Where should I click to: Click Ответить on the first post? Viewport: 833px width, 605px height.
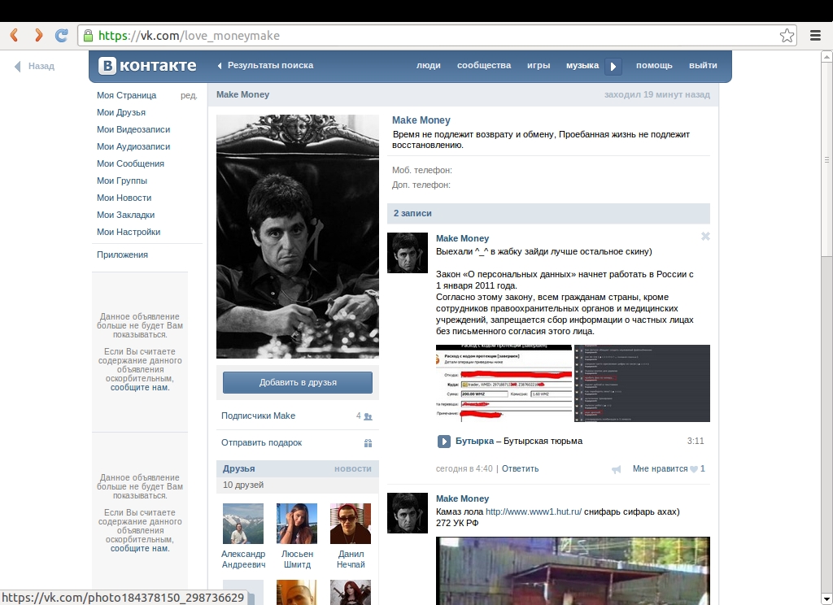coord(520,468)
